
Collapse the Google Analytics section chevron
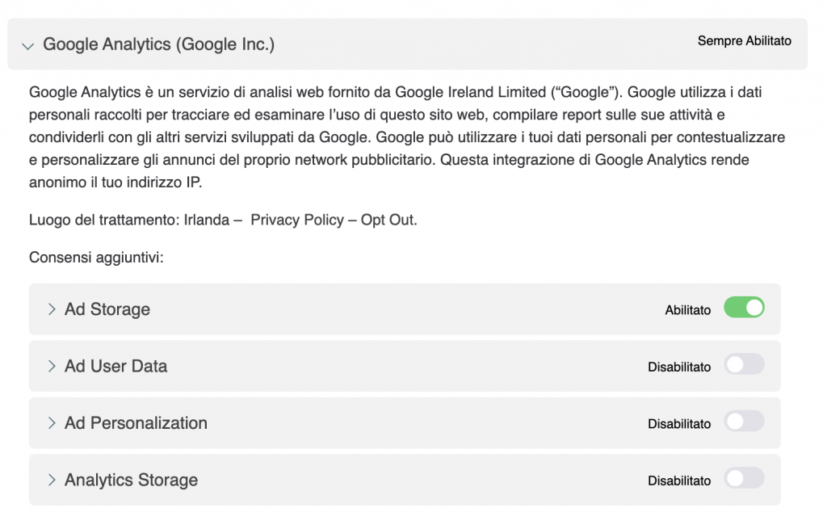tap(28, 46)
